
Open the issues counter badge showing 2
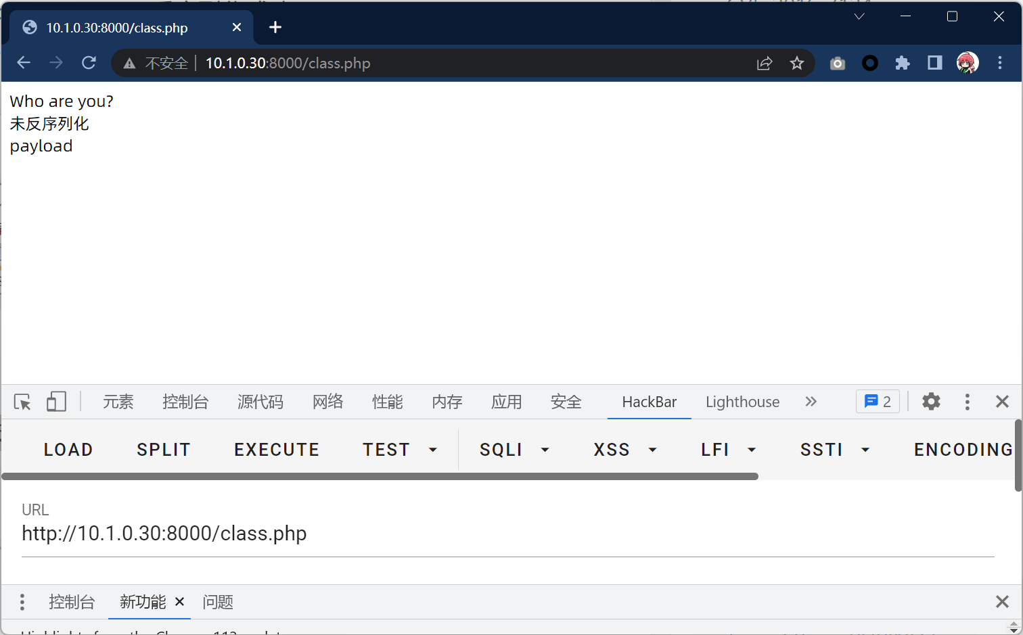(878, 402)
